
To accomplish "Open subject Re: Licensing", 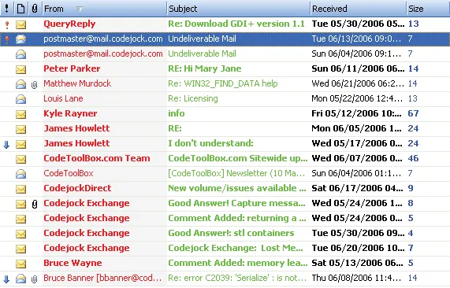I will coord(193,98).
